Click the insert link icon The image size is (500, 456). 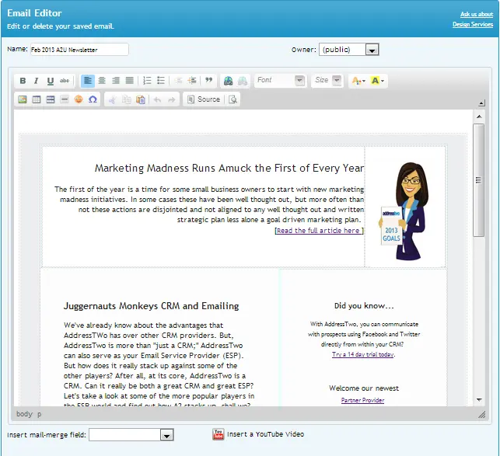(x=228, y=81)
